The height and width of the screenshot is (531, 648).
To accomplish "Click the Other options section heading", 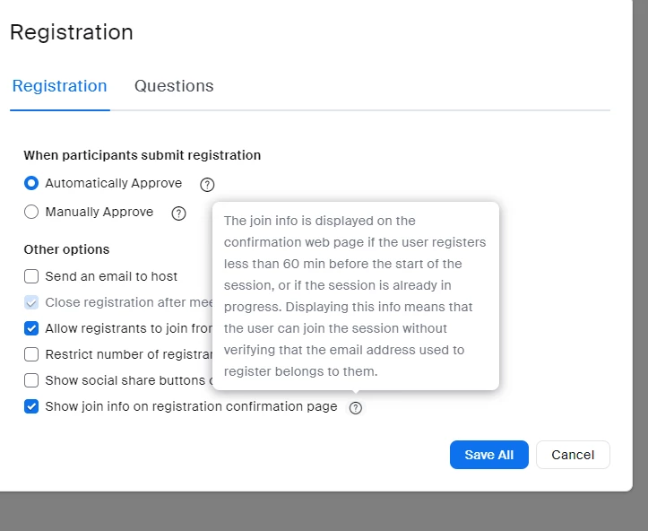I will 66,249.
